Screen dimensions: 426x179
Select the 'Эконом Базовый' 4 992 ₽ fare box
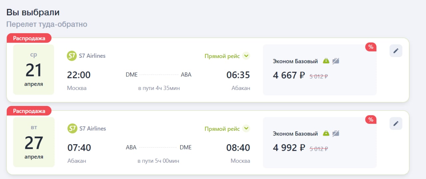pos(319,142)
